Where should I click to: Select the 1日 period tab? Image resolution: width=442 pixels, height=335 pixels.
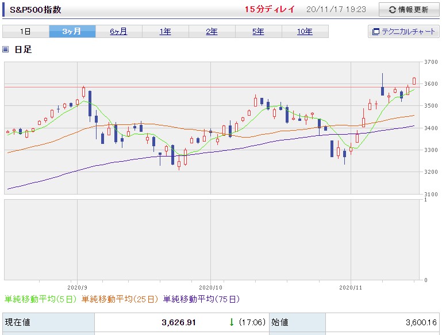26,31
